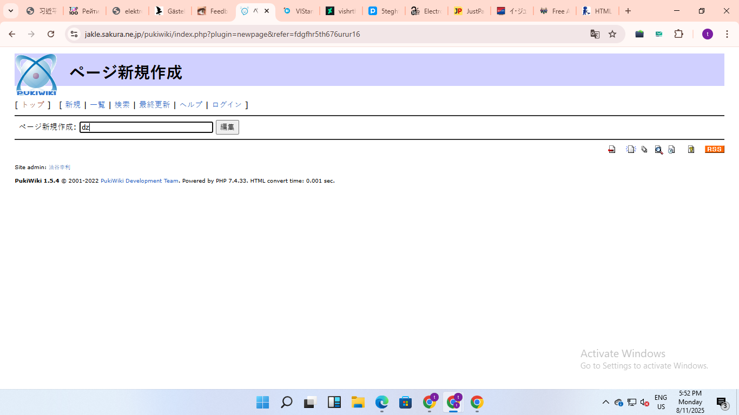Image resolution: width=739 pixels, height=415 pixels.
Task: Open the Chrome three-dot menu
Action: click(727, 34)
